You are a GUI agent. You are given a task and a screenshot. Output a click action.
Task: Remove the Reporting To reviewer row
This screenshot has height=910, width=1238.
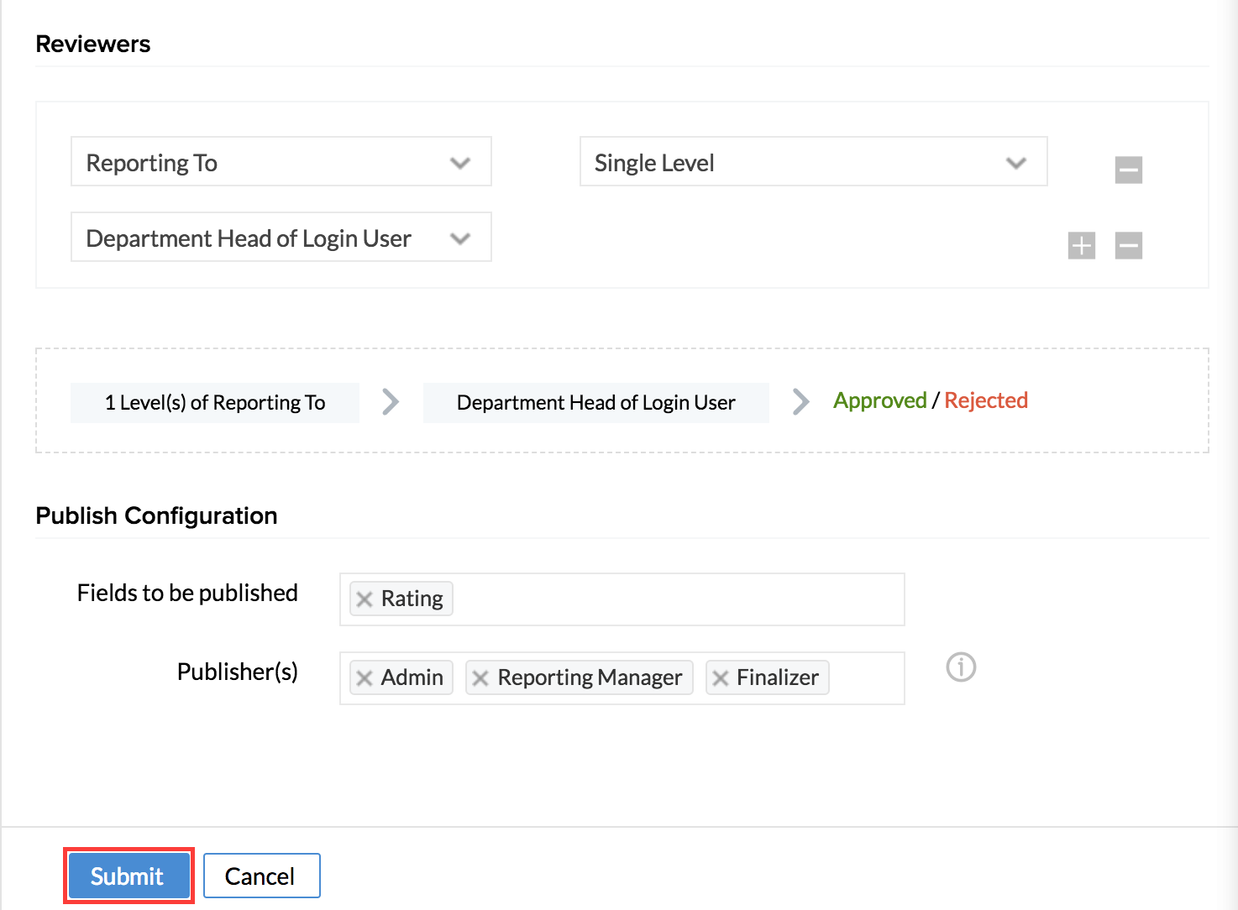[1128, 170]
